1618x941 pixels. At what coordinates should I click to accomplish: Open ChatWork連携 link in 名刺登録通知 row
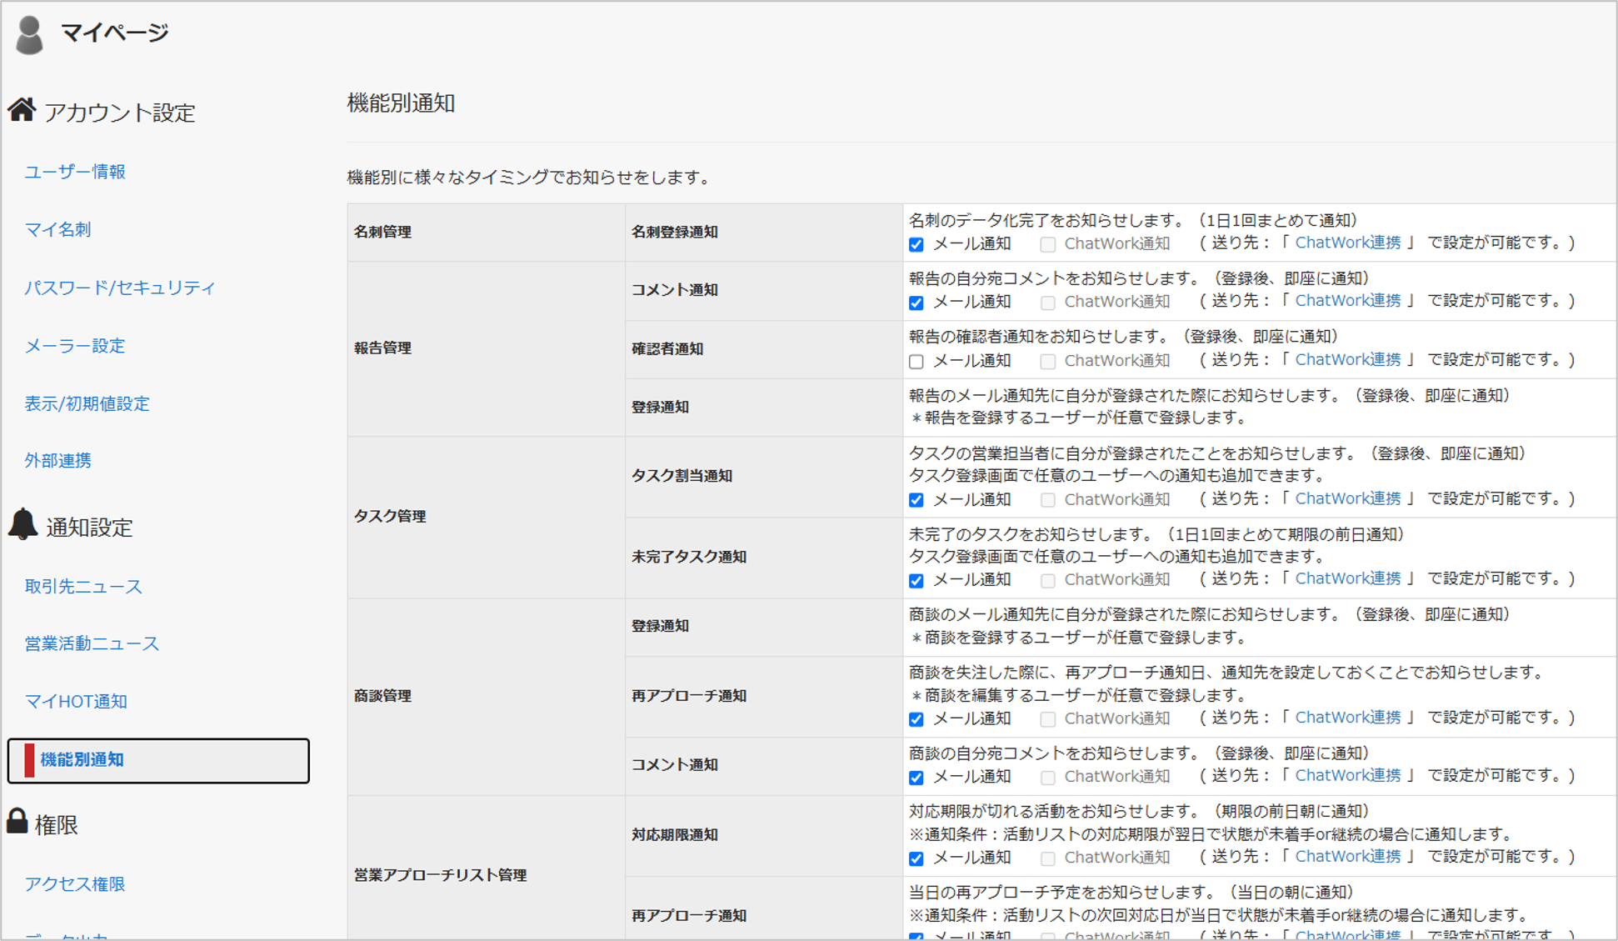click(1348, 243)
